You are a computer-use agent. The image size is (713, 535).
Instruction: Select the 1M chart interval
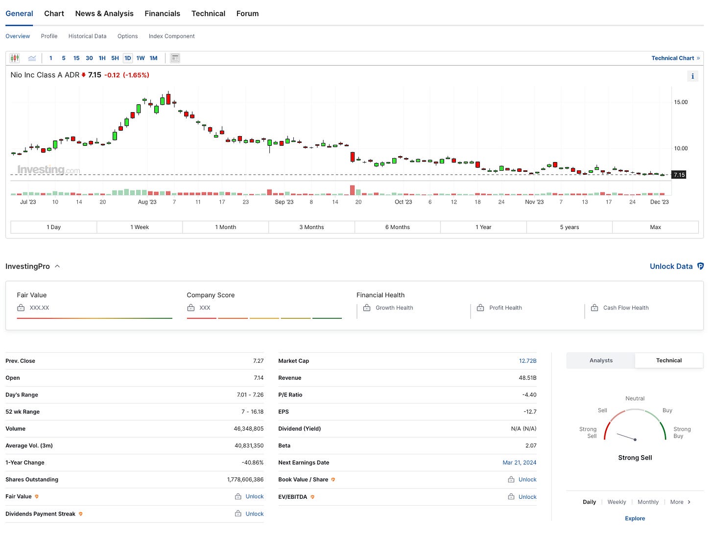[x=153, y=58]
